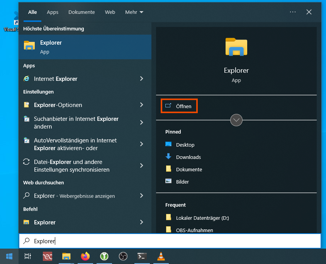Open OBS Studio from taskbar
Screen dimensions: 326x264
(x=123, y=256)
